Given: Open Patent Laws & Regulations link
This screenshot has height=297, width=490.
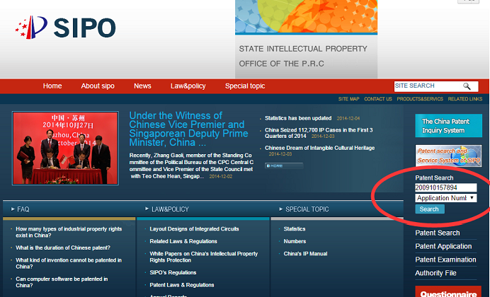Looking at the screenshot, I should (181, 285).
